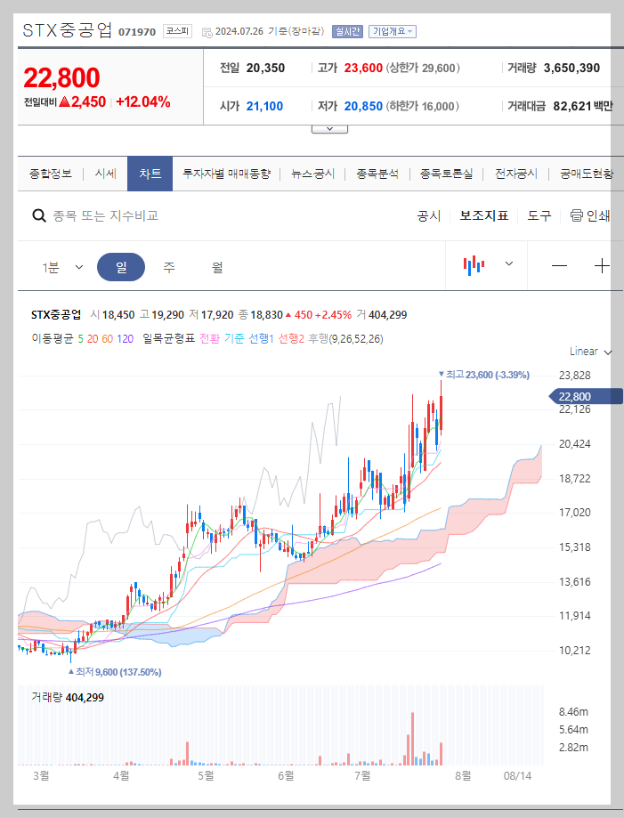This screenshot has width=624, height=818.
Task: Click the candlestick chart type icon
Action: (x=474, y=266)
